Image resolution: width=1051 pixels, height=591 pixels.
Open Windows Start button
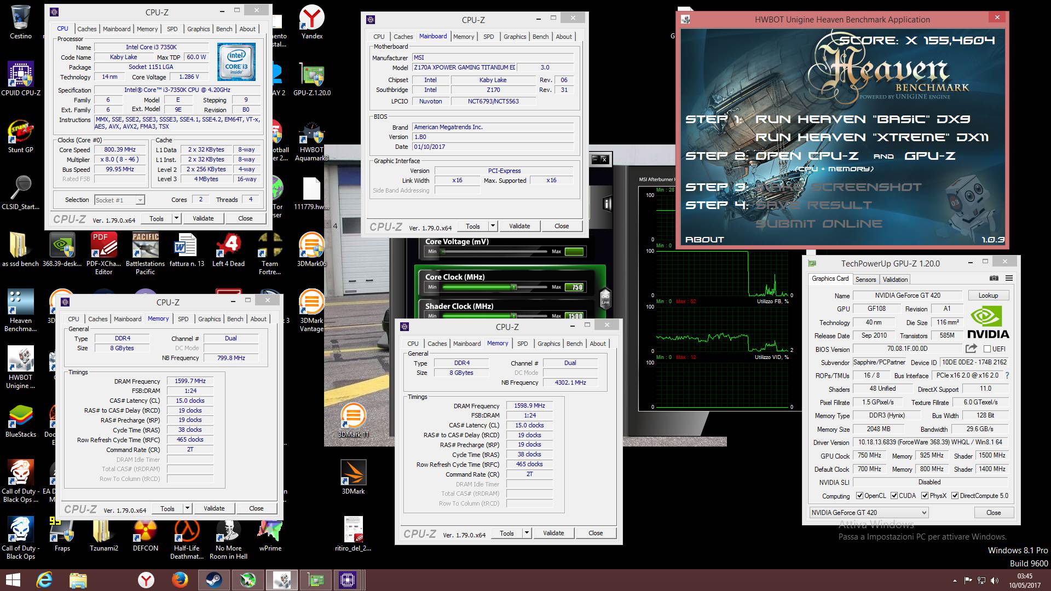(13, 580)
